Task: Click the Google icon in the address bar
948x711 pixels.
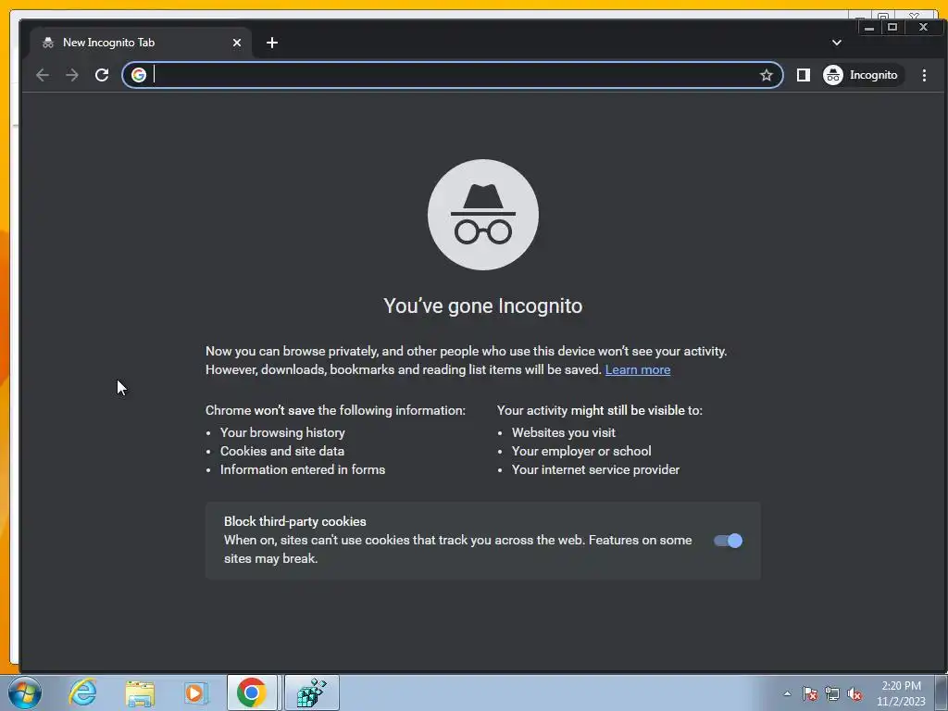Action: (139, 75)
